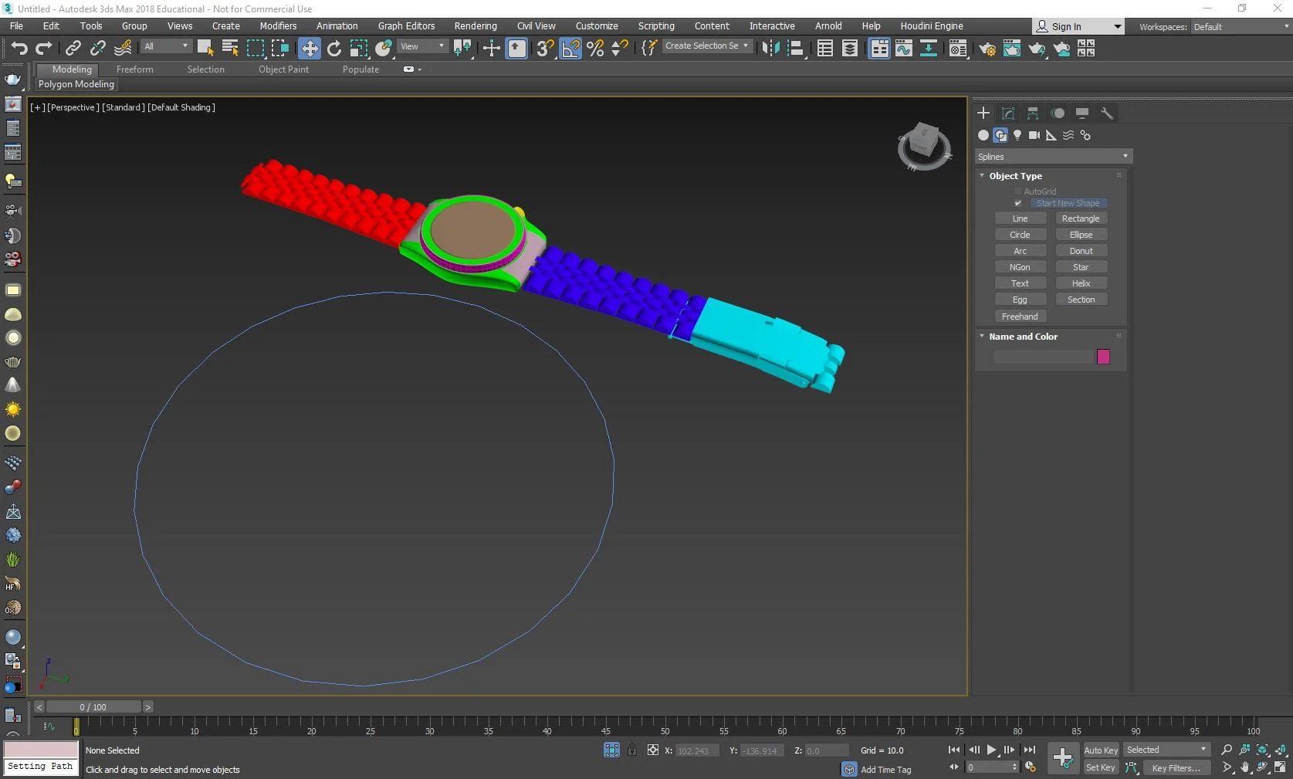This screenshot has height=779, width=1293.
Task: Select the Geometry category sphere icon
Action: pos(983,135)
